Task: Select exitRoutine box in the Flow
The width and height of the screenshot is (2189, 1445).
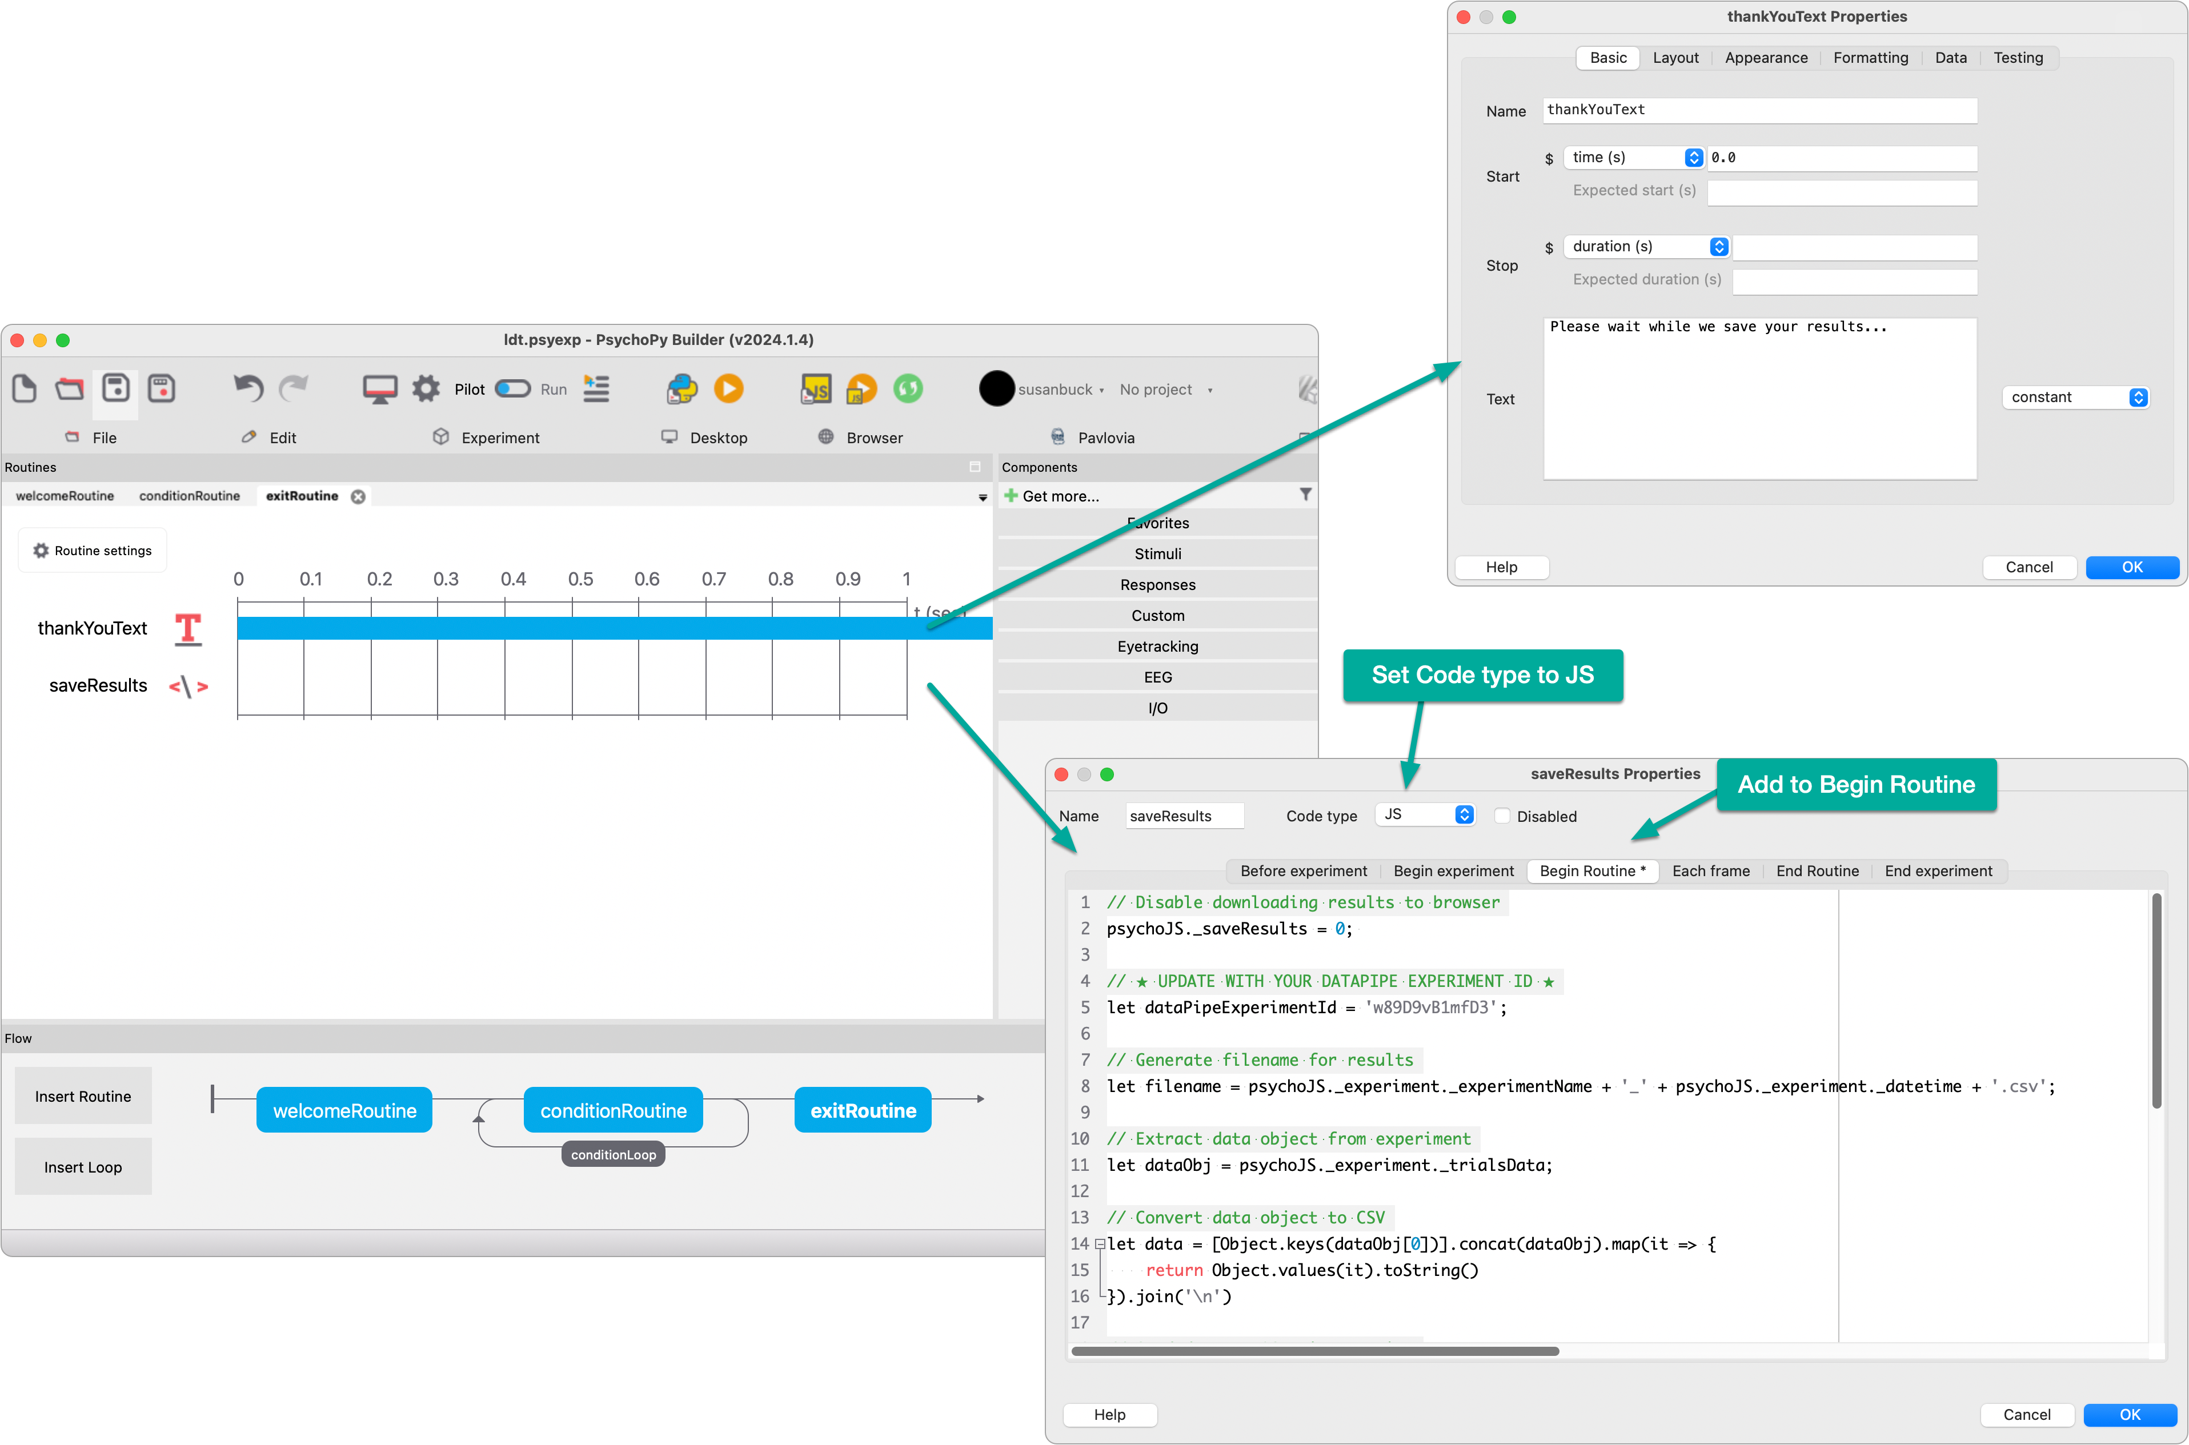Action: coord(863,1111)
